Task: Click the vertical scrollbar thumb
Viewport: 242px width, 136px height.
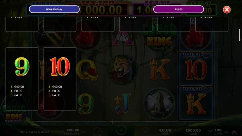Action: pos(239,35)
